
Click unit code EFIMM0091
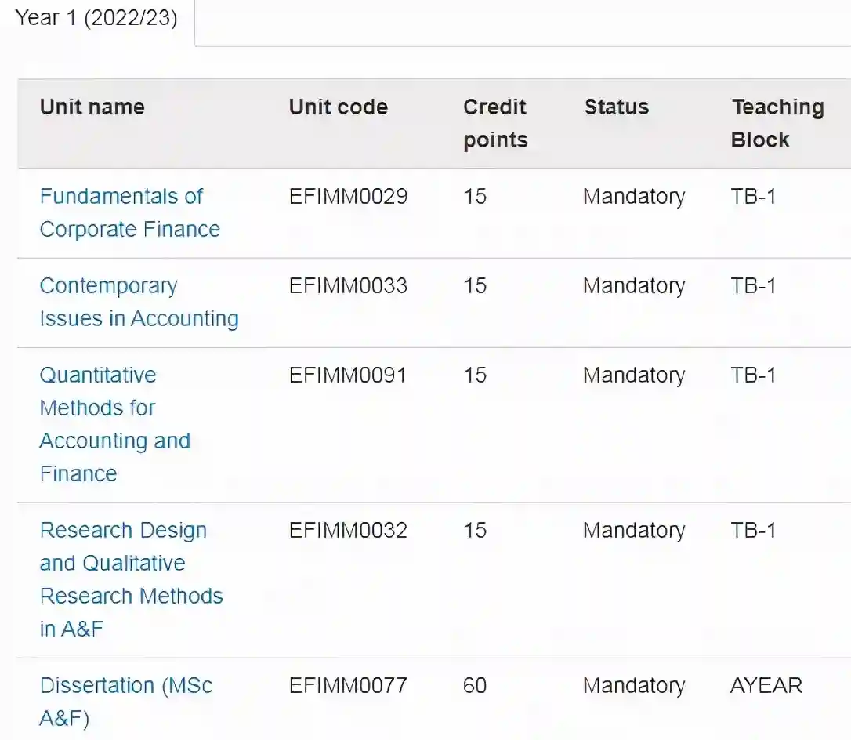[x=348, y=375]
